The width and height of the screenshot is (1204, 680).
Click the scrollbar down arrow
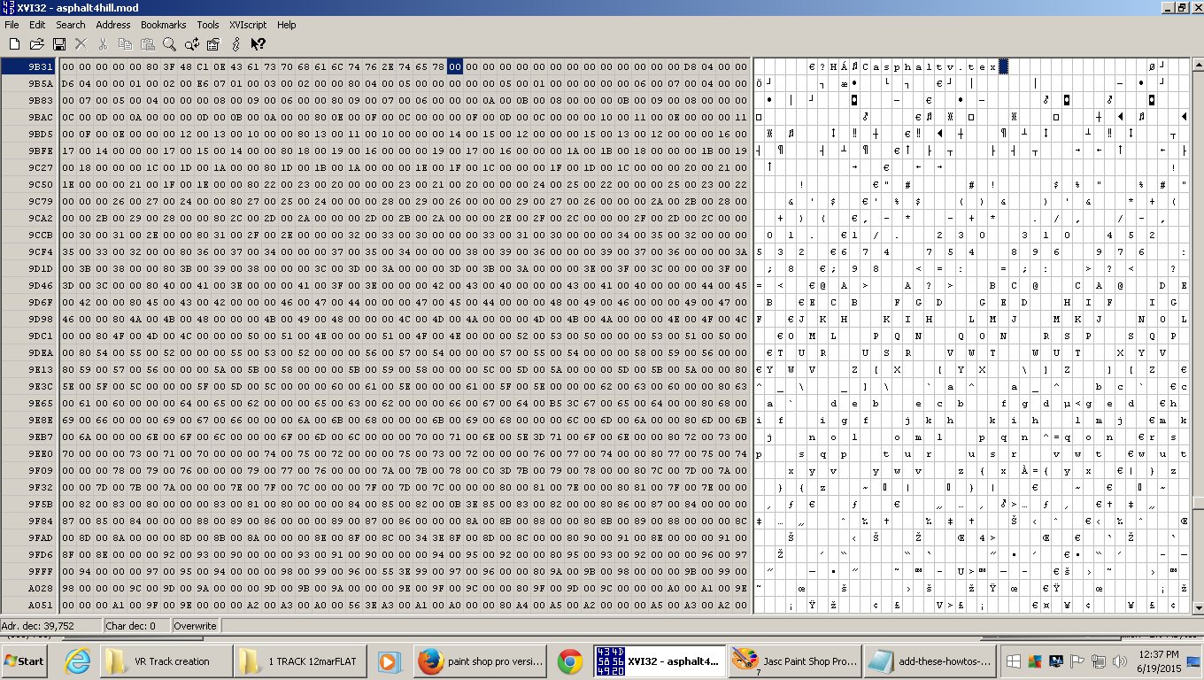pos(1198,607)
